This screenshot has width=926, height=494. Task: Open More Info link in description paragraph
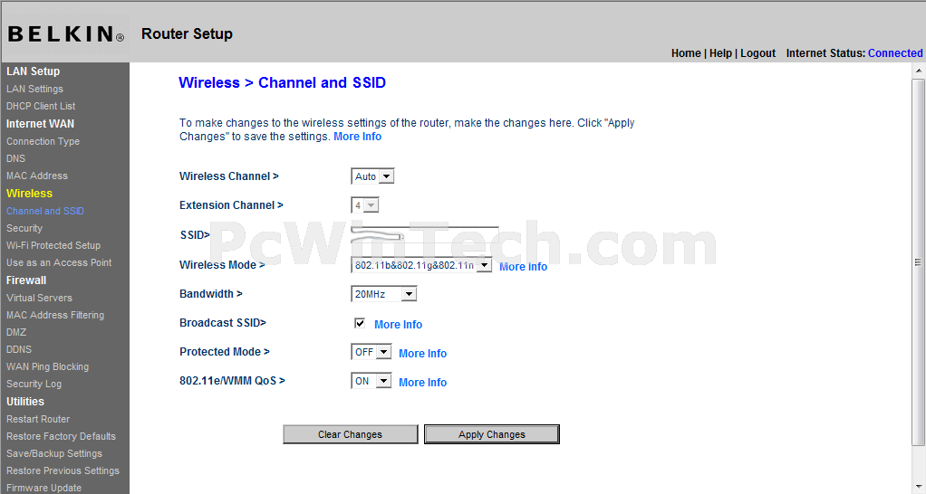(x=357, y=137)
